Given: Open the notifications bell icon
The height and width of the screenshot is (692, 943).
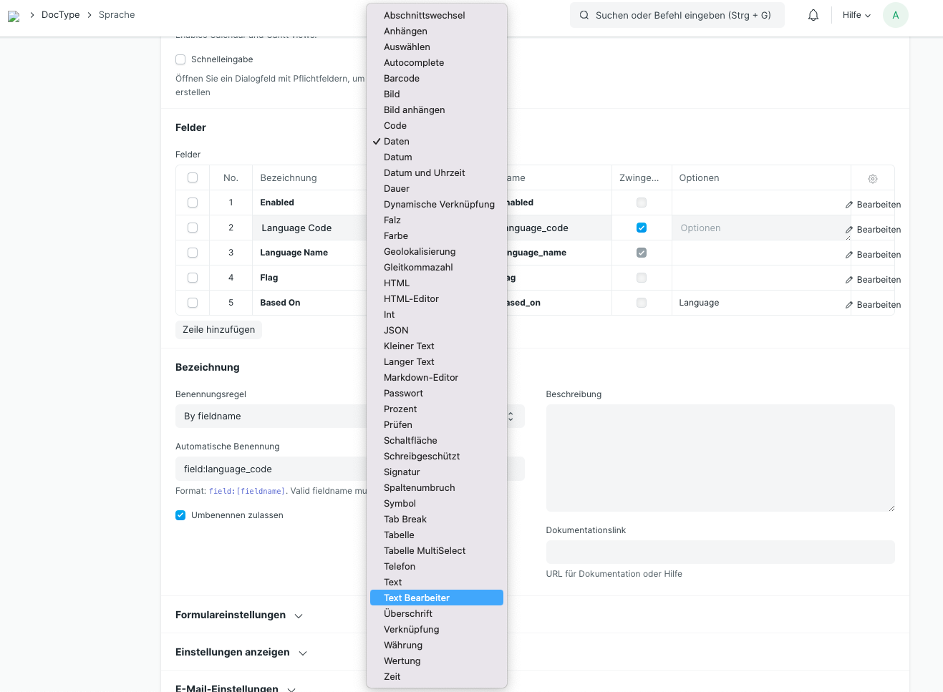Looking at the screenshot, I should (813, 15).
